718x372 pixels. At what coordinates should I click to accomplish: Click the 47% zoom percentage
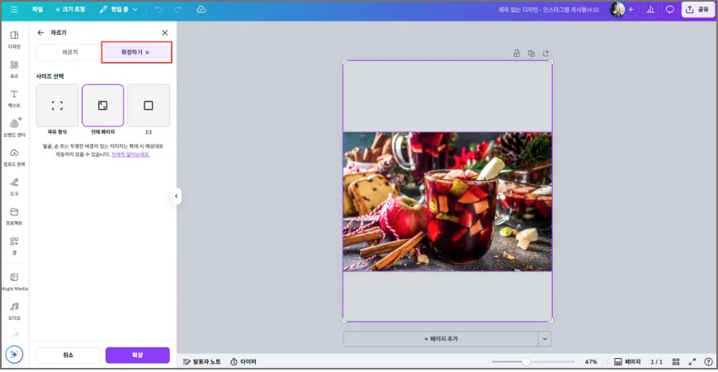pyautogui.click(x=591, y=361)
